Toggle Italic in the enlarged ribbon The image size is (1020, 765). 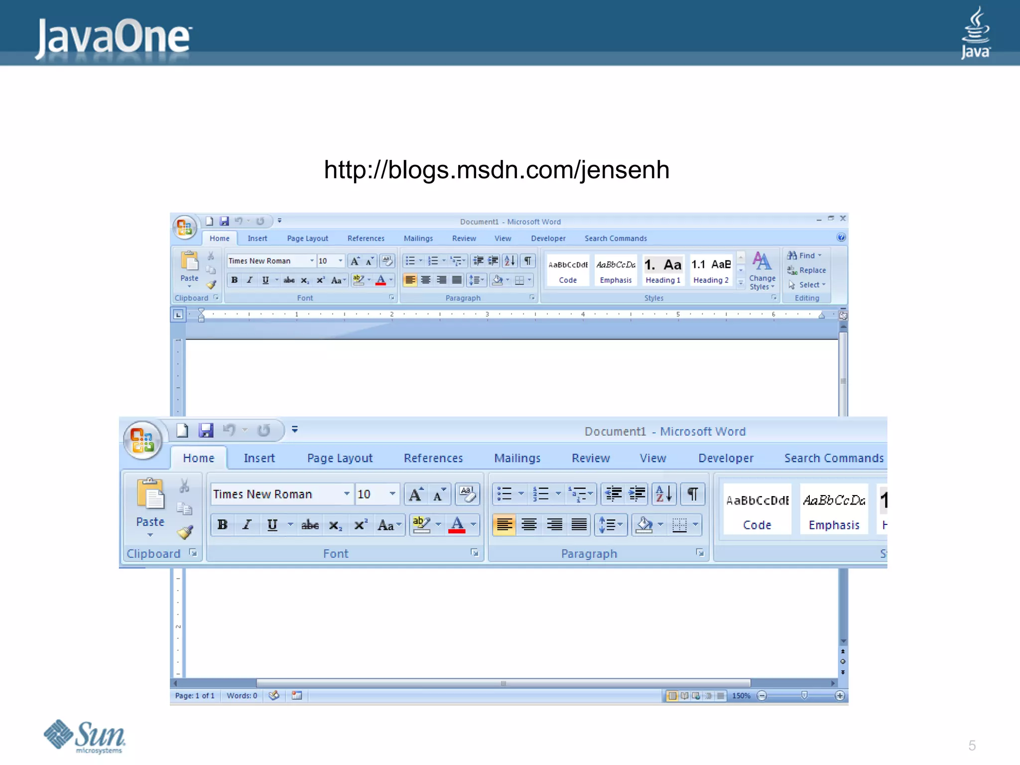click(247, 524)
